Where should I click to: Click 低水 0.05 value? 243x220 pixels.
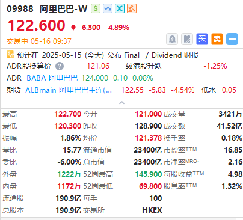[229, 90]
